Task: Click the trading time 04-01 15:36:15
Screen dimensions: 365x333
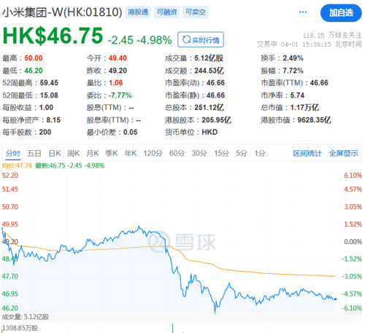Action: point(306,44)
